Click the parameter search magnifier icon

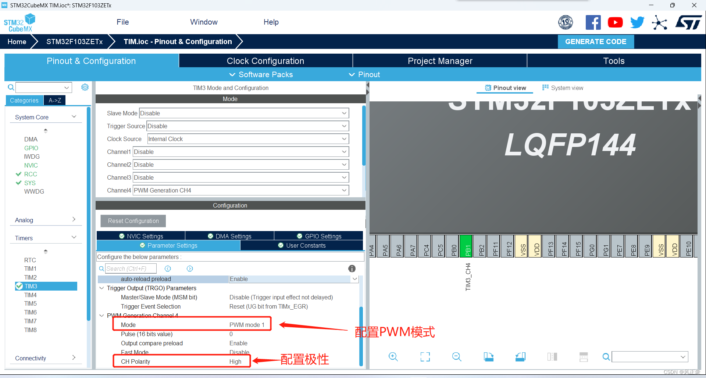click(101, 269)
